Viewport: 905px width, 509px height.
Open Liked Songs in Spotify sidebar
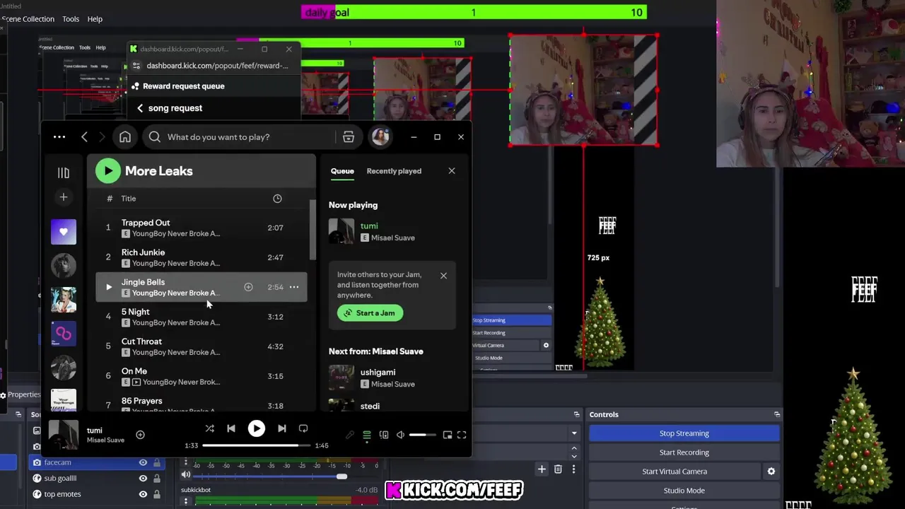tap(63, 232)
